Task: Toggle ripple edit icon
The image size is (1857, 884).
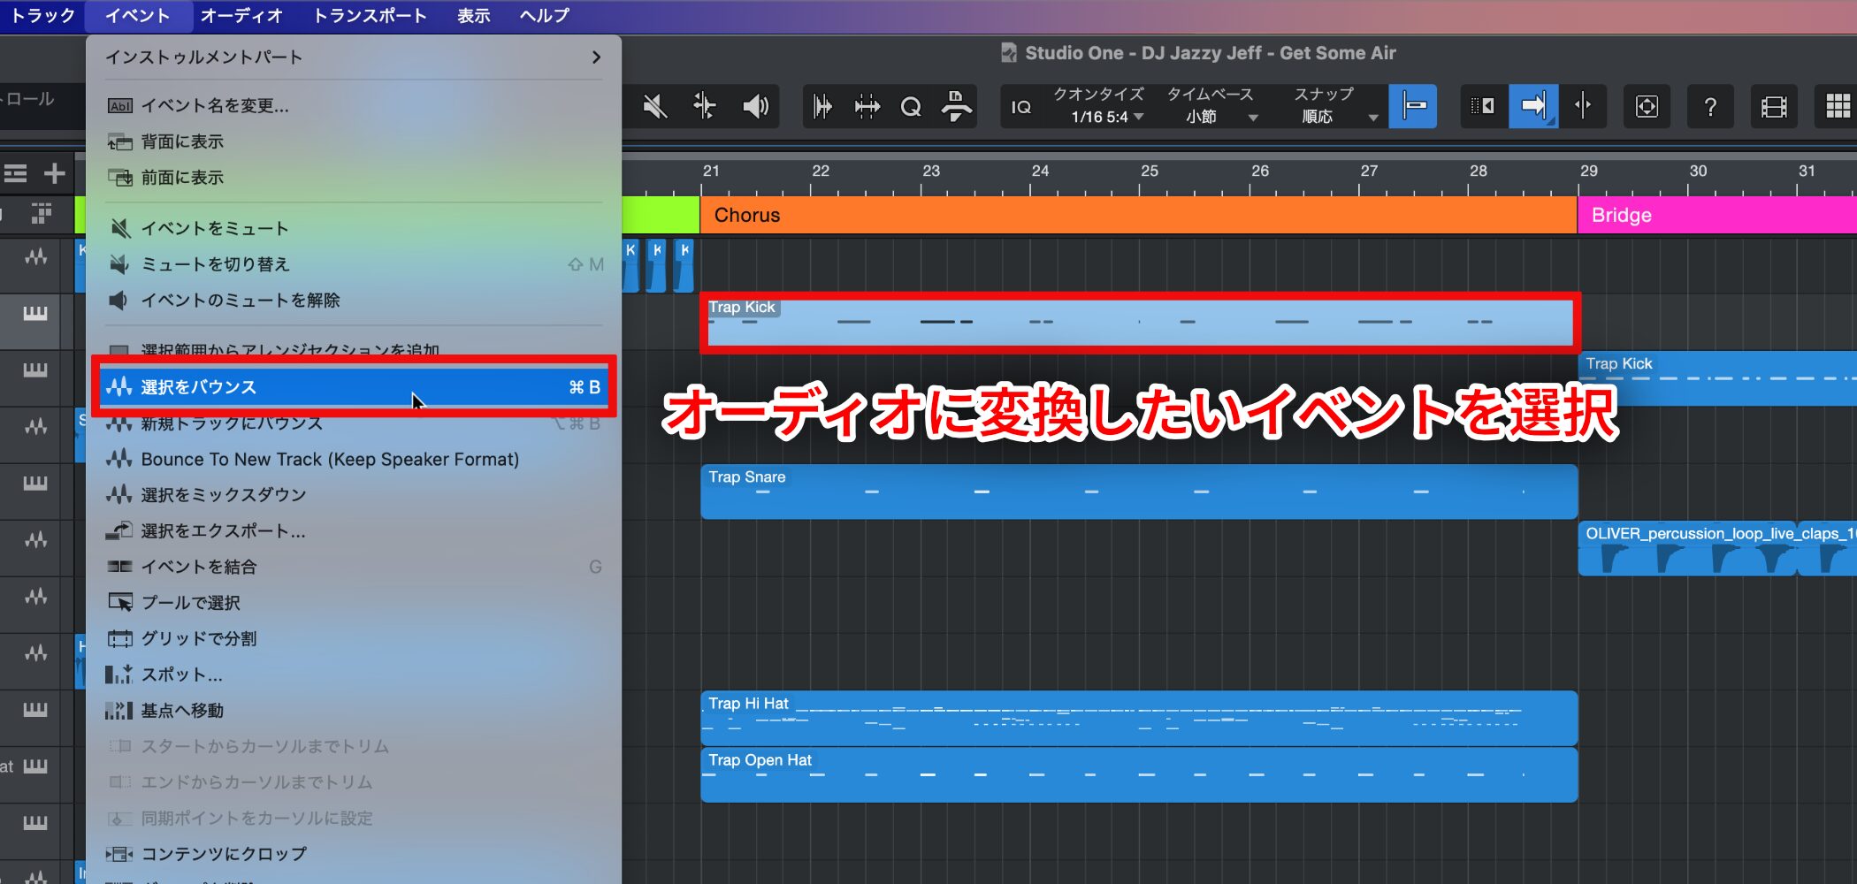Action: (1484, 107)
